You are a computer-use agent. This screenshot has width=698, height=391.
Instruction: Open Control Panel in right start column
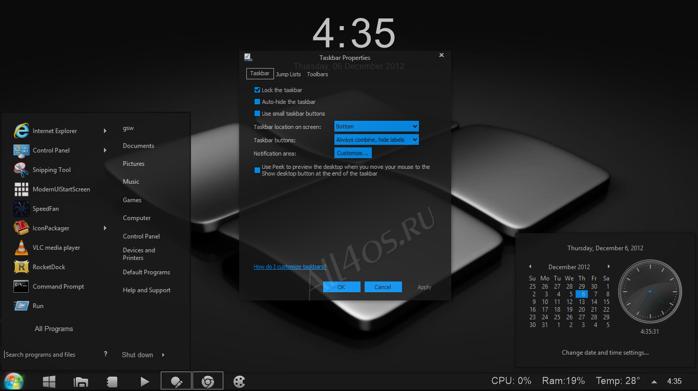click(x=141, y=236)
